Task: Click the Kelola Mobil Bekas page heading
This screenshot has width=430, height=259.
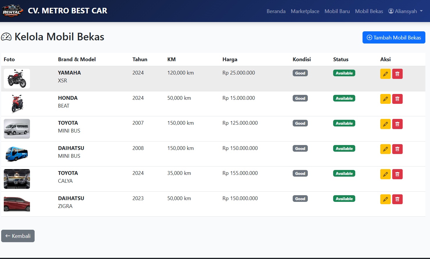Action: click(59, 37)
